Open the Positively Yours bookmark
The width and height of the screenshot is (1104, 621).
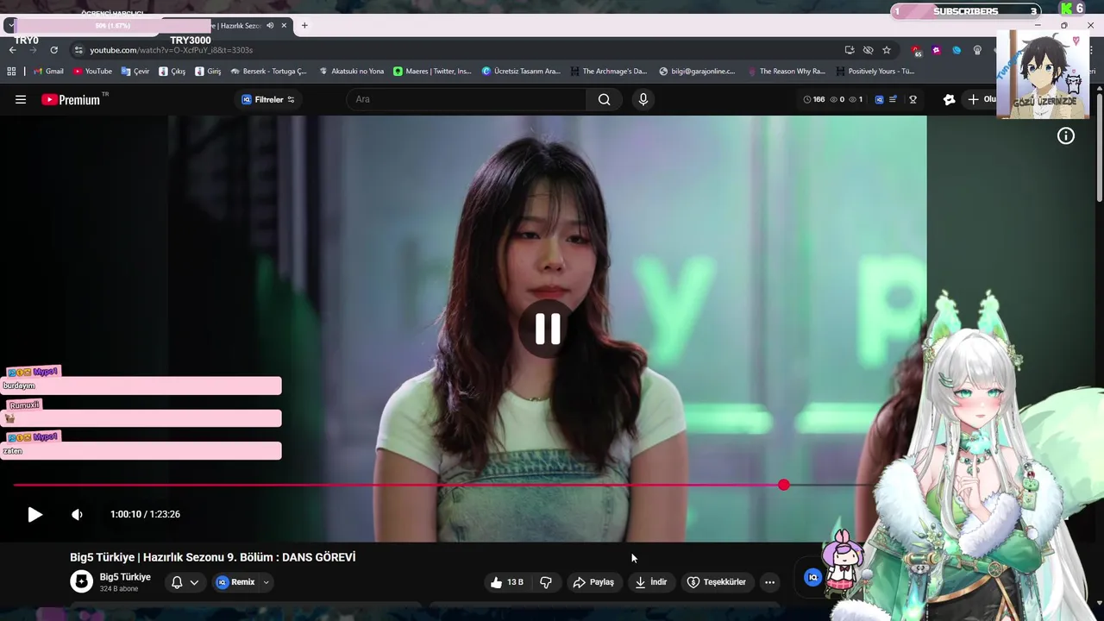tap(875, 72)
